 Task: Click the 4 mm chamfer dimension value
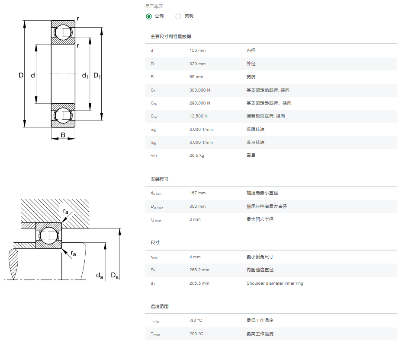pos(195,257)
